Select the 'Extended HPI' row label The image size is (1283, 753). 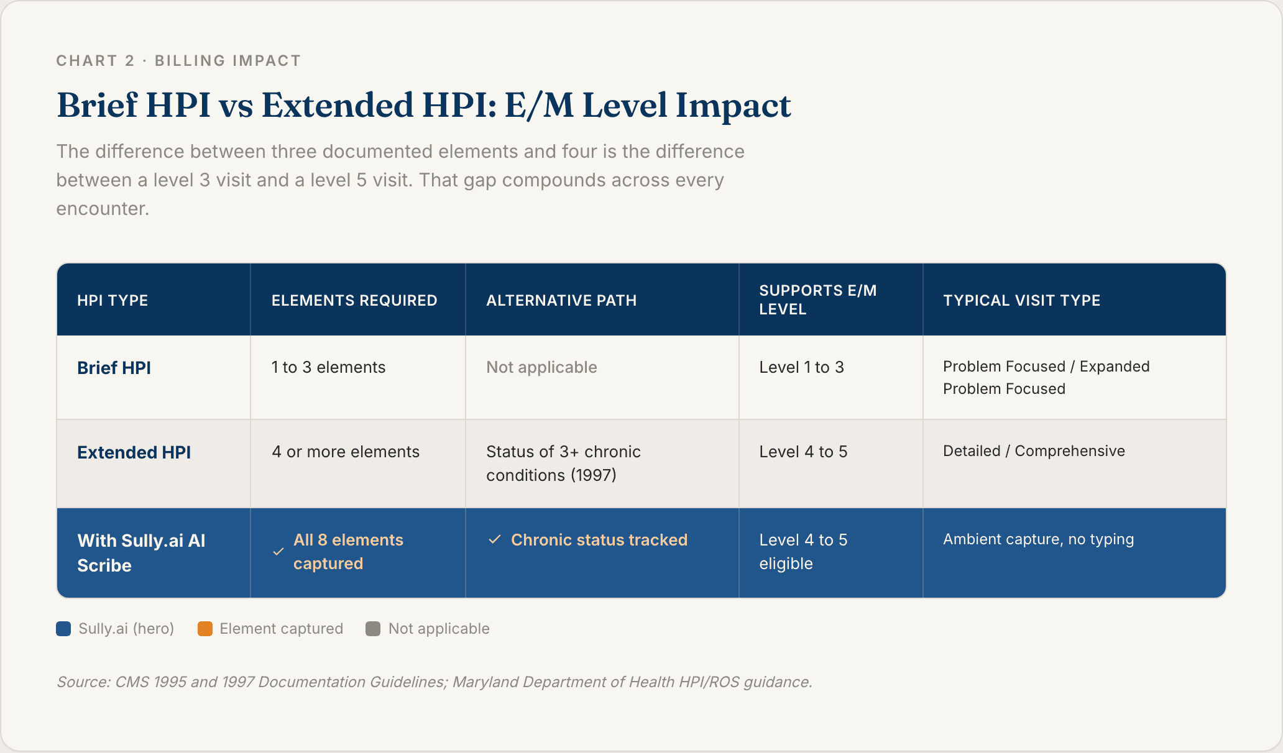point(134,452)
